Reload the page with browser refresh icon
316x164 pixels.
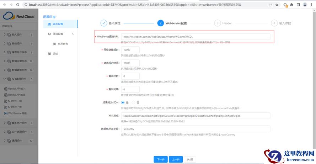click(18, 5)
